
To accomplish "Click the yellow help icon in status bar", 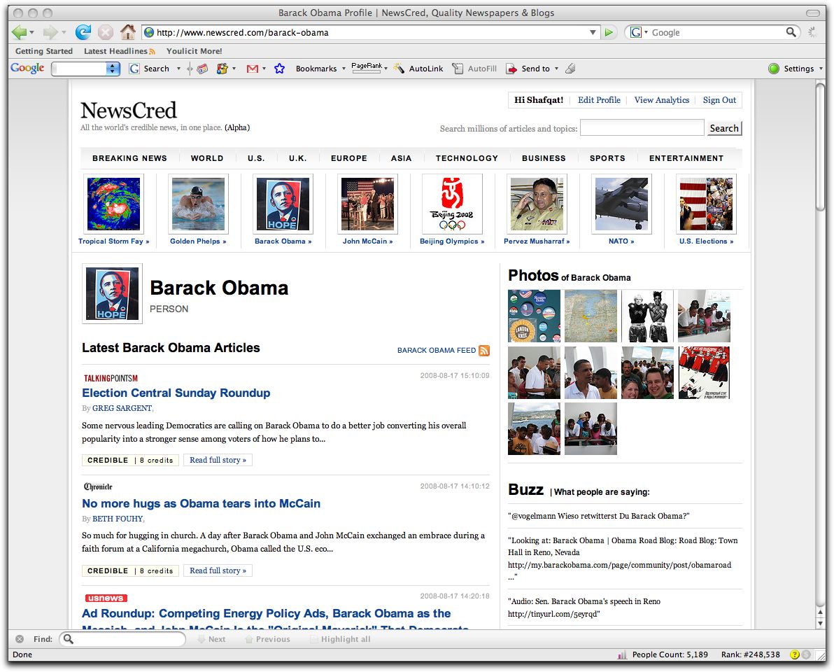I will 795,654.
